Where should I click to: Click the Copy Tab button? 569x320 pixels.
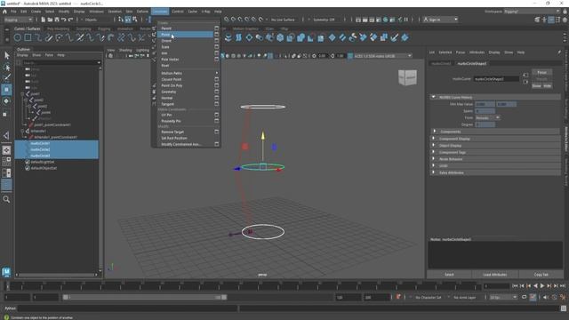coord(541,275)
